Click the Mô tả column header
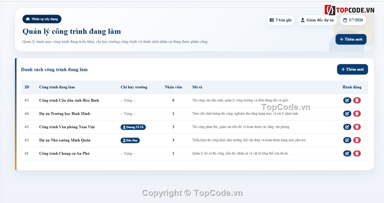This screenshot has height=203, width=384. (197, 87)
